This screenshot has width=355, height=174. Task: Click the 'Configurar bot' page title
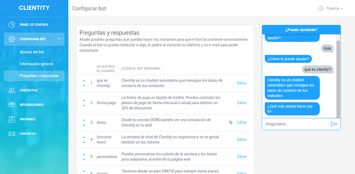pyautogui.click(x=89, y=8)
